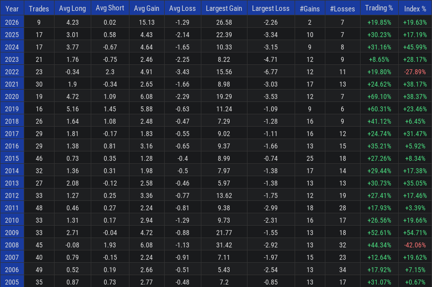Select the 2012 year cell

tap(12, 195)
